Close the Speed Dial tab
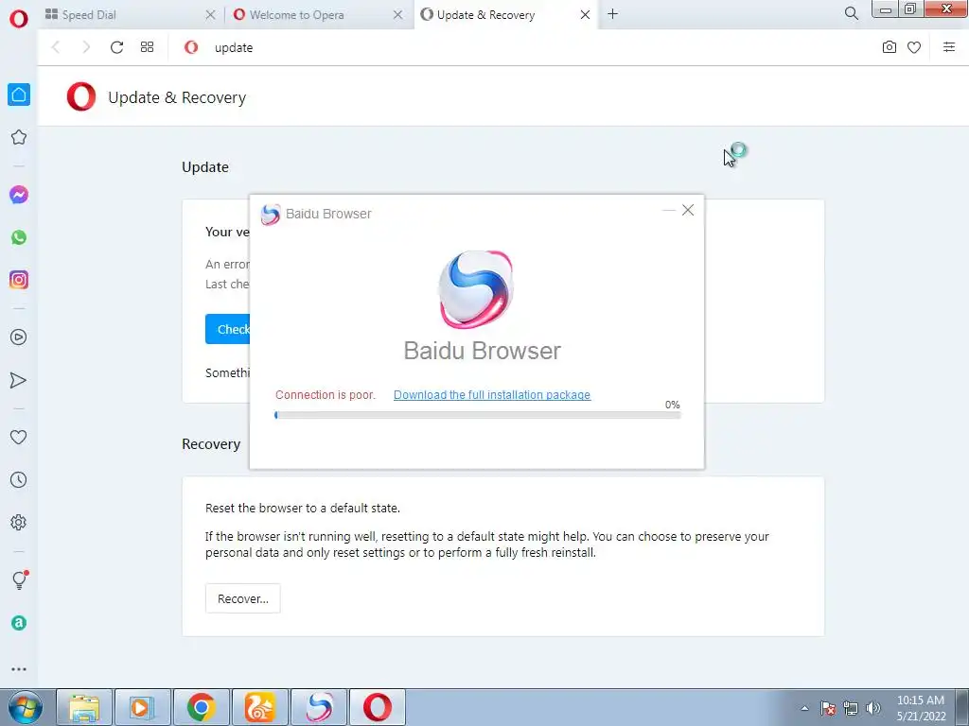The width and height of the screenshot is (969, 726). (x=210, y=15)
